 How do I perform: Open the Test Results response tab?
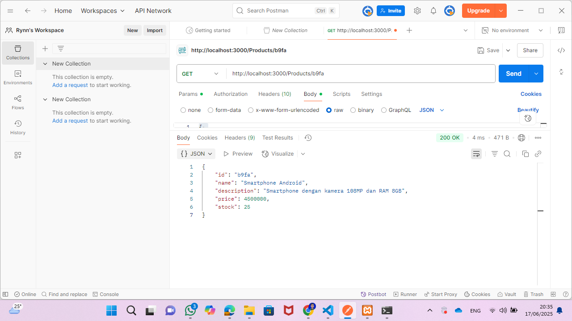[278, 138]
